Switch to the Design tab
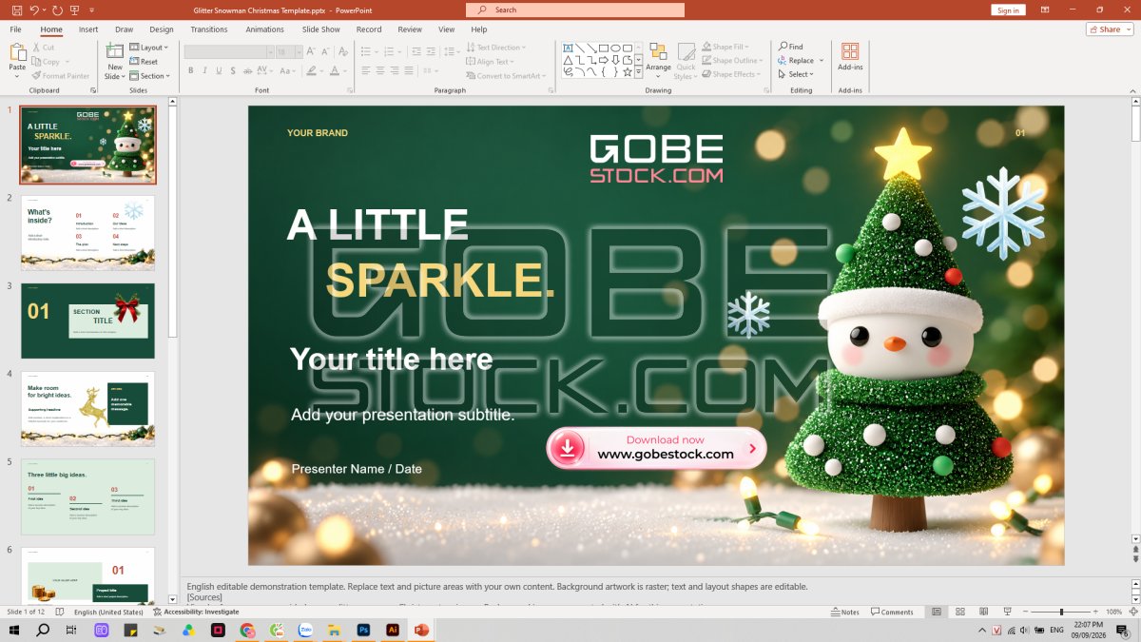The width and height of the screenshot is (1141, 642). click(162, 29)
